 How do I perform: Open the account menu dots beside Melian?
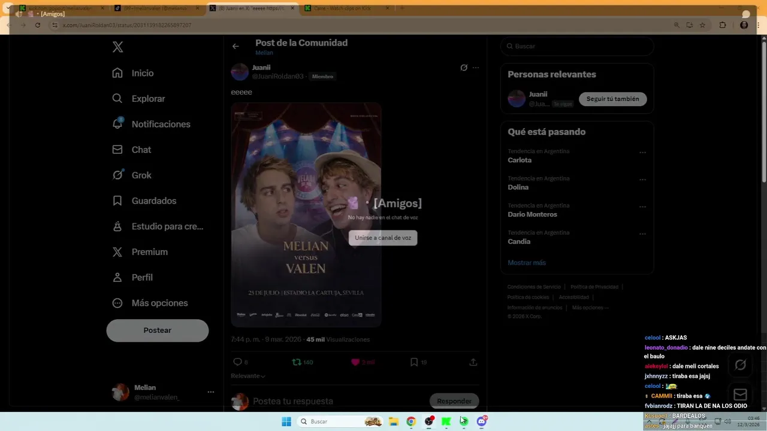[x=210, y=392]
